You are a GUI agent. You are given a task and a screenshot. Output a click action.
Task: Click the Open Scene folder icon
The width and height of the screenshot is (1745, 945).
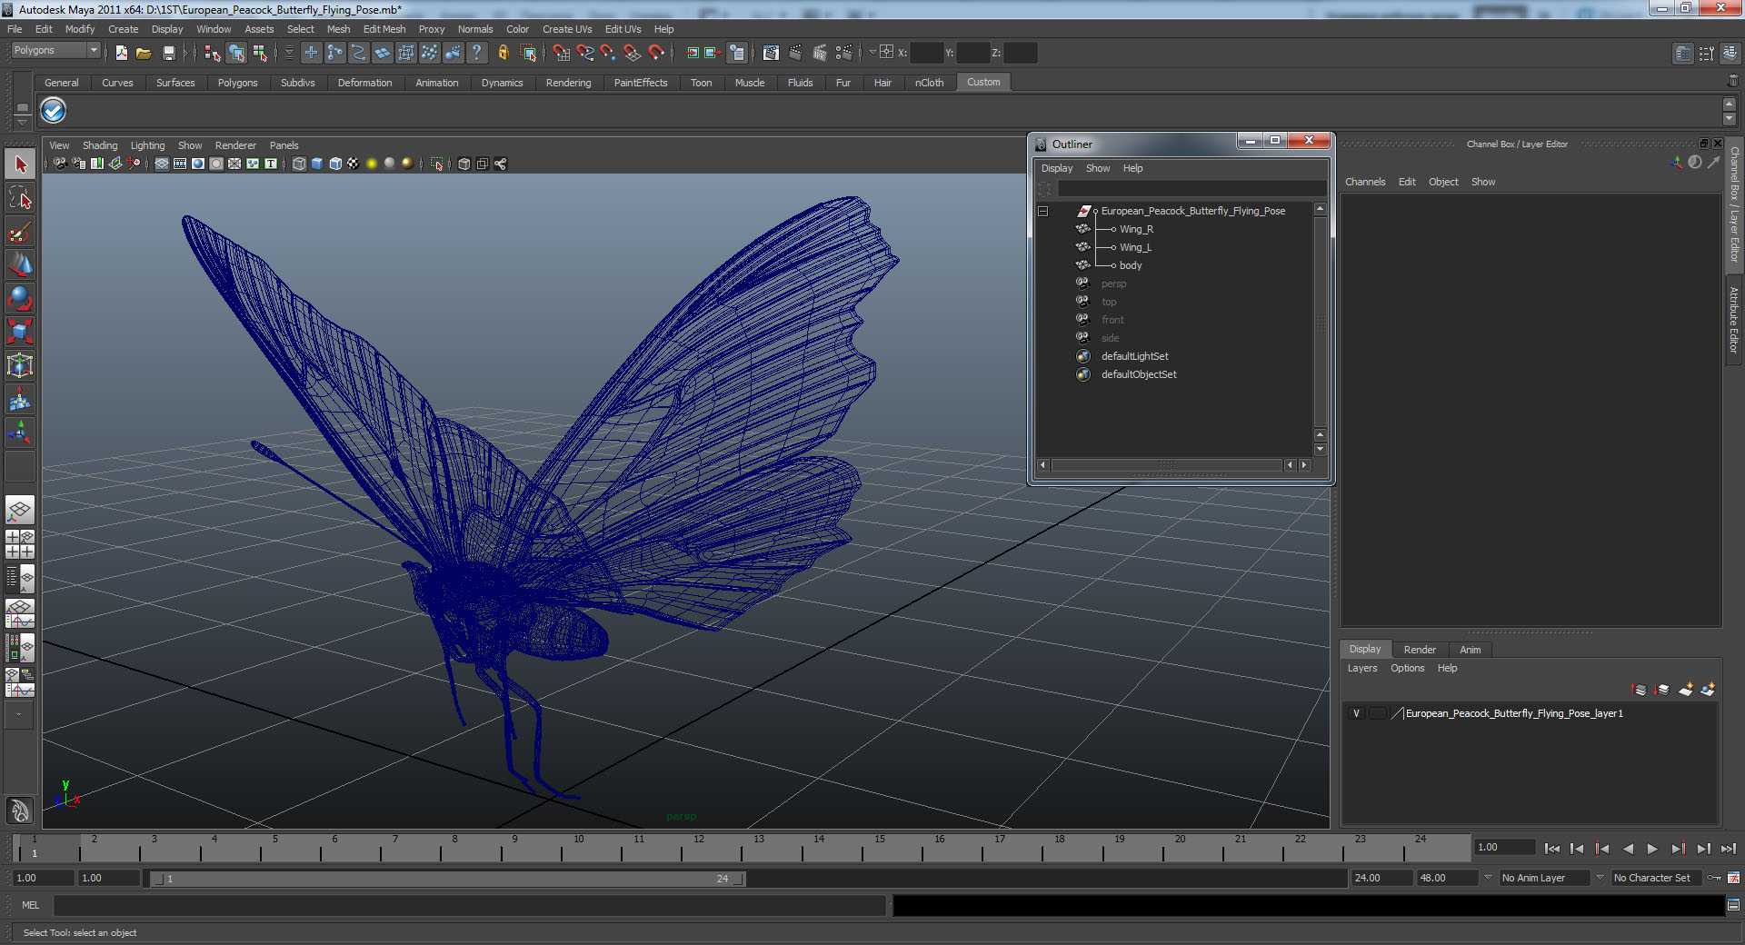(144, 53)
